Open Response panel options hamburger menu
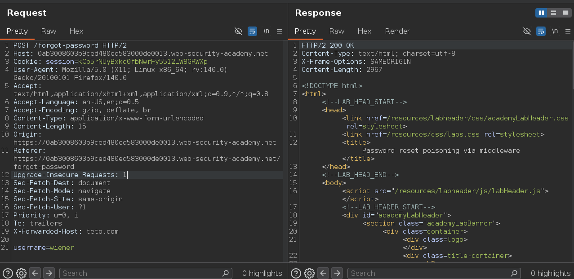574x279 pixels. tap(568, 31)
